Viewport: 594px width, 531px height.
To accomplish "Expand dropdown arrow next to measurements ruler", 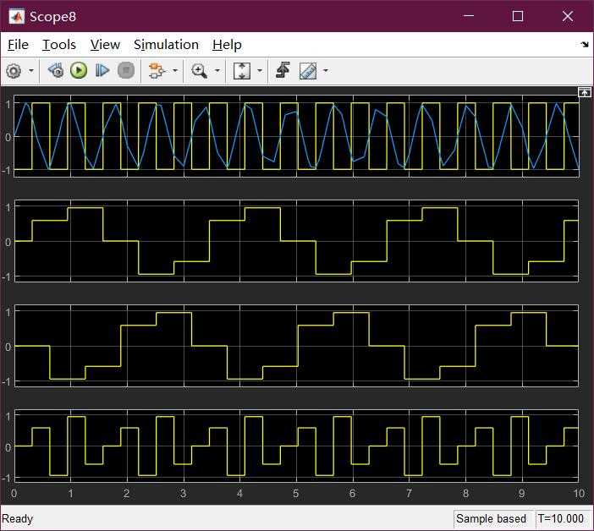I will [326, 71].
